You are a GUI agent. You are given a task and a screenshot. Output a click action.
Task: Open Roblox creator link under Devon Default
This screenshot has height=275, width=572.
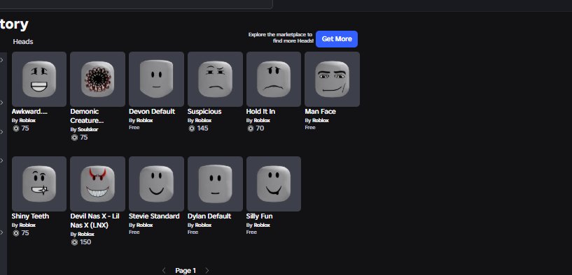[x=144, y=121]
